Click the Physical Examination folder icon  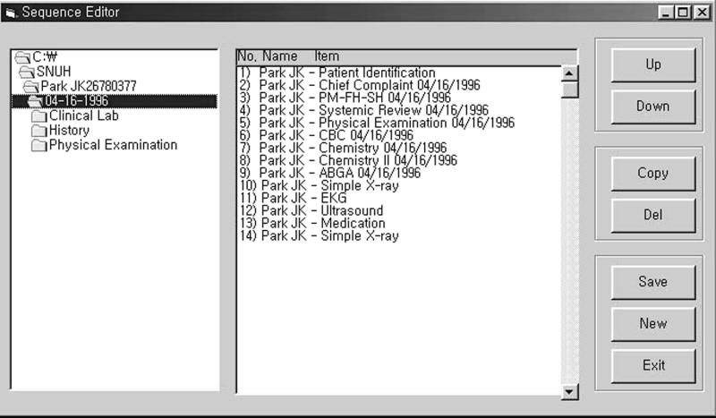[x=39, y=145]
